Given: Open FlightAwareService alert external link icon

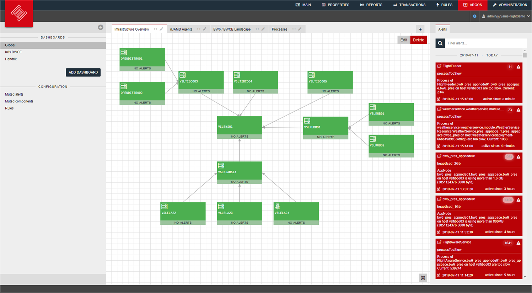Looking at the screenshot, I should pos(439,242).
